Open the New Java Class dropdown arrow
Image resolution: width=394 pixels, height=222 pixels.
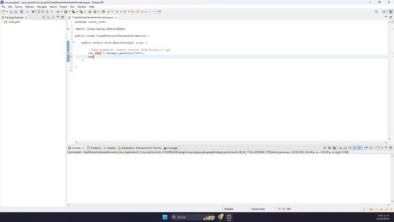(98, 12)
